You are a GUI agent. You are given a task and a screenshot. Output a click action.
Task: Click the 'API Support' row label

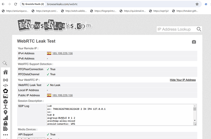26,134
